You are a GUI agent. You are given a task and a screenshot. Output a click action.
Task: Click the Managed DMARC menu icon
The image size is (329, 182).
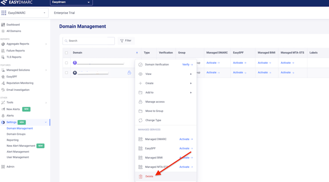(x=140, y=139)
